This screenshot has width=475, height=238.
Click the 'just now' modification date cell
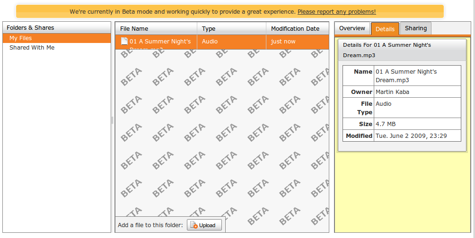[283, 42]
